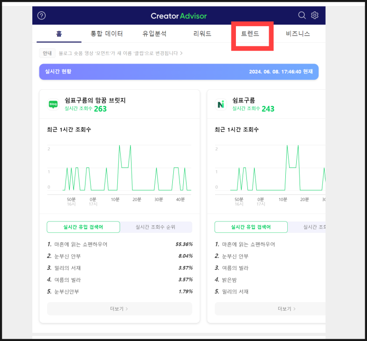
Task: Open the 유입분석 tab
Action: 154,34
